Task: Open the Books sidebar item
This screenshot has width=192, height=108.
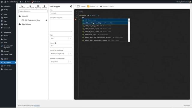Action: 5,24
